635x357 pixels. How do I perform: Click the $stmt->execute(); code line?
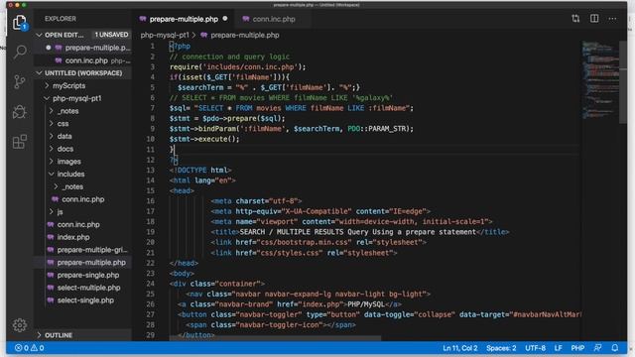(x=204, y=139)
